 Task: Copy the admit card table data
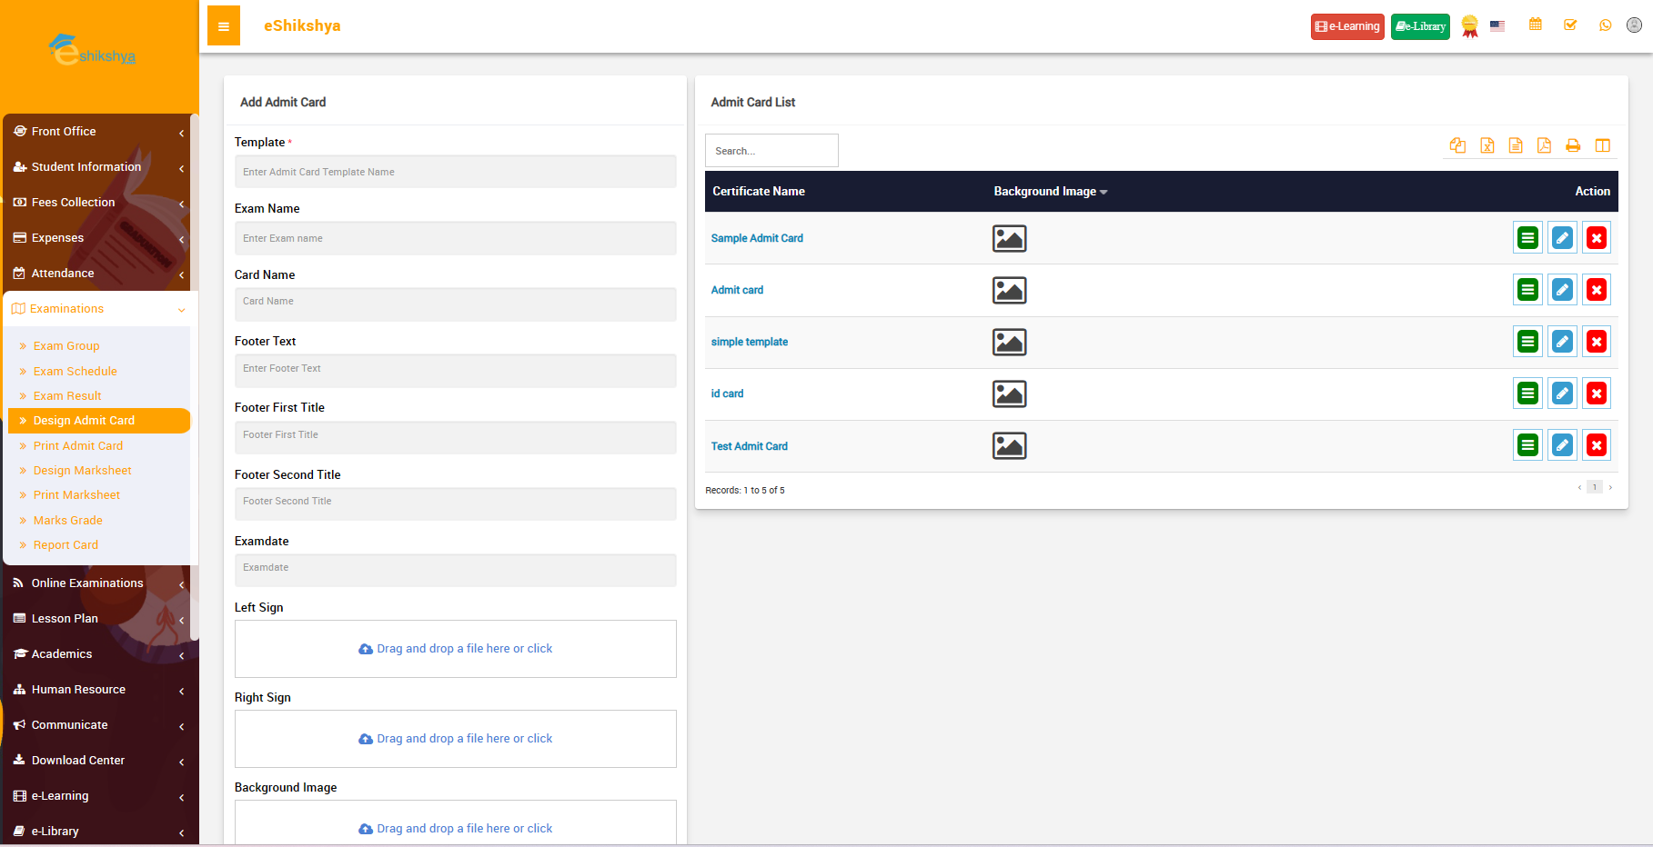click(x=1457, y=145)
